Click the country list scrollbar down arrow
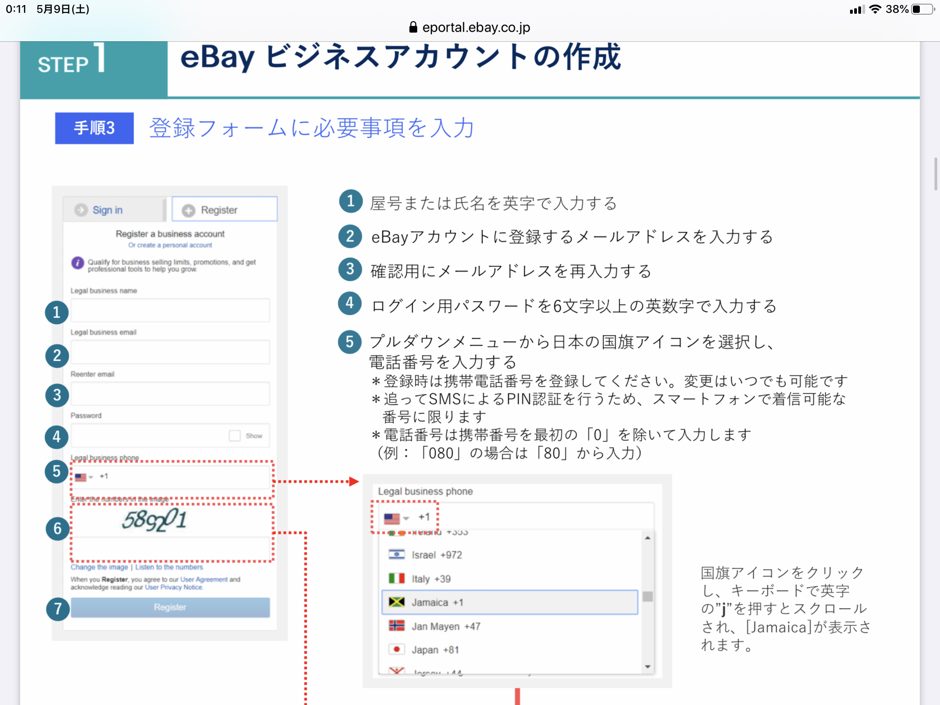The image size is (940, 705). [648, 667]
